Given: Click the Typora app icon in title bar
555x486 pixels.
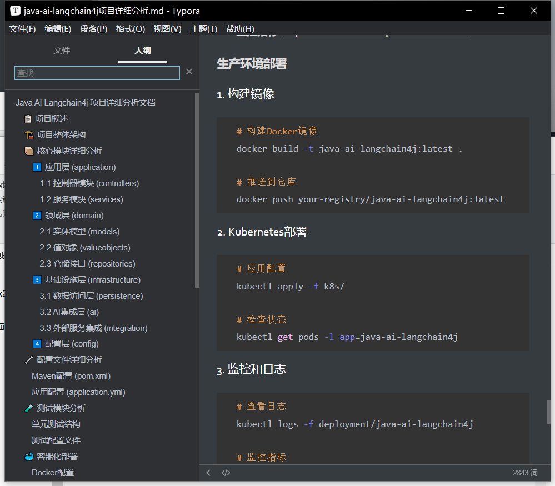Looking at the screenshot, I should [15, 11].
